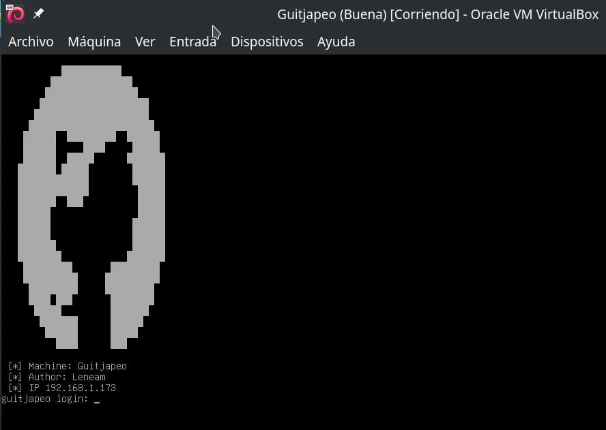Open the Archivo menu
The image size is (606, 430).
tap(31, 42)
